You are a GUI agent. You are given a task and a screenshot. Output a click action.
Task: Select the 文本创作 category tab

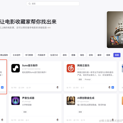(x=17, y=55)
